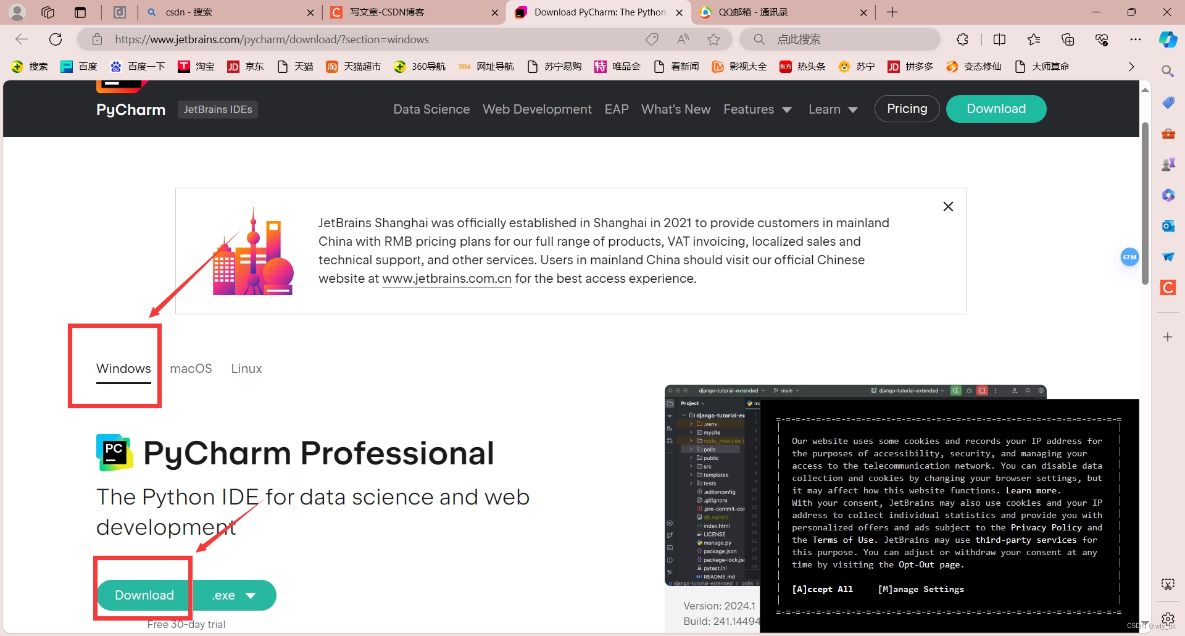The image size is (1185, 636).
Task: Close the Download PyCharm tab
Action: tap(679, 12)
